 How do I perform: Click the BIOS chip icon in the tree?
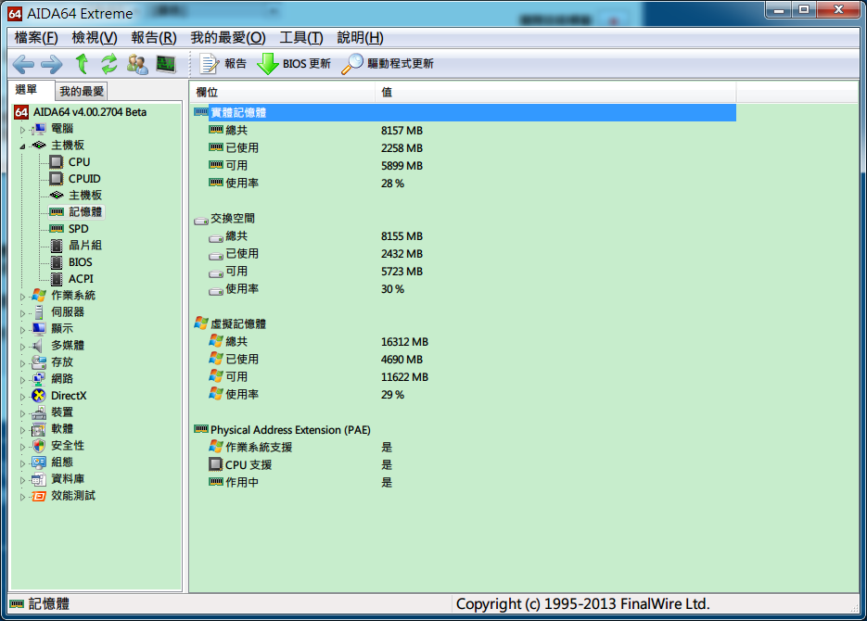click(57, 262)
